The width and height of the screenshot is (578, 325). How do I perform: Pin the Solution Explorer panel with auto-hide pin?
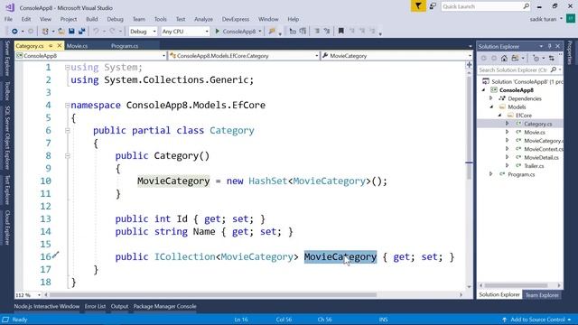click(549, 46)
